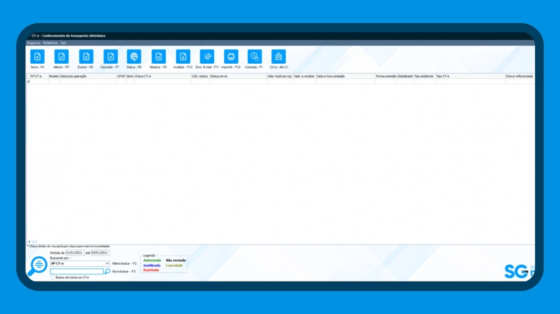Click the large search magnifier icon
560x314 pixels.
(x=37, y=266)
